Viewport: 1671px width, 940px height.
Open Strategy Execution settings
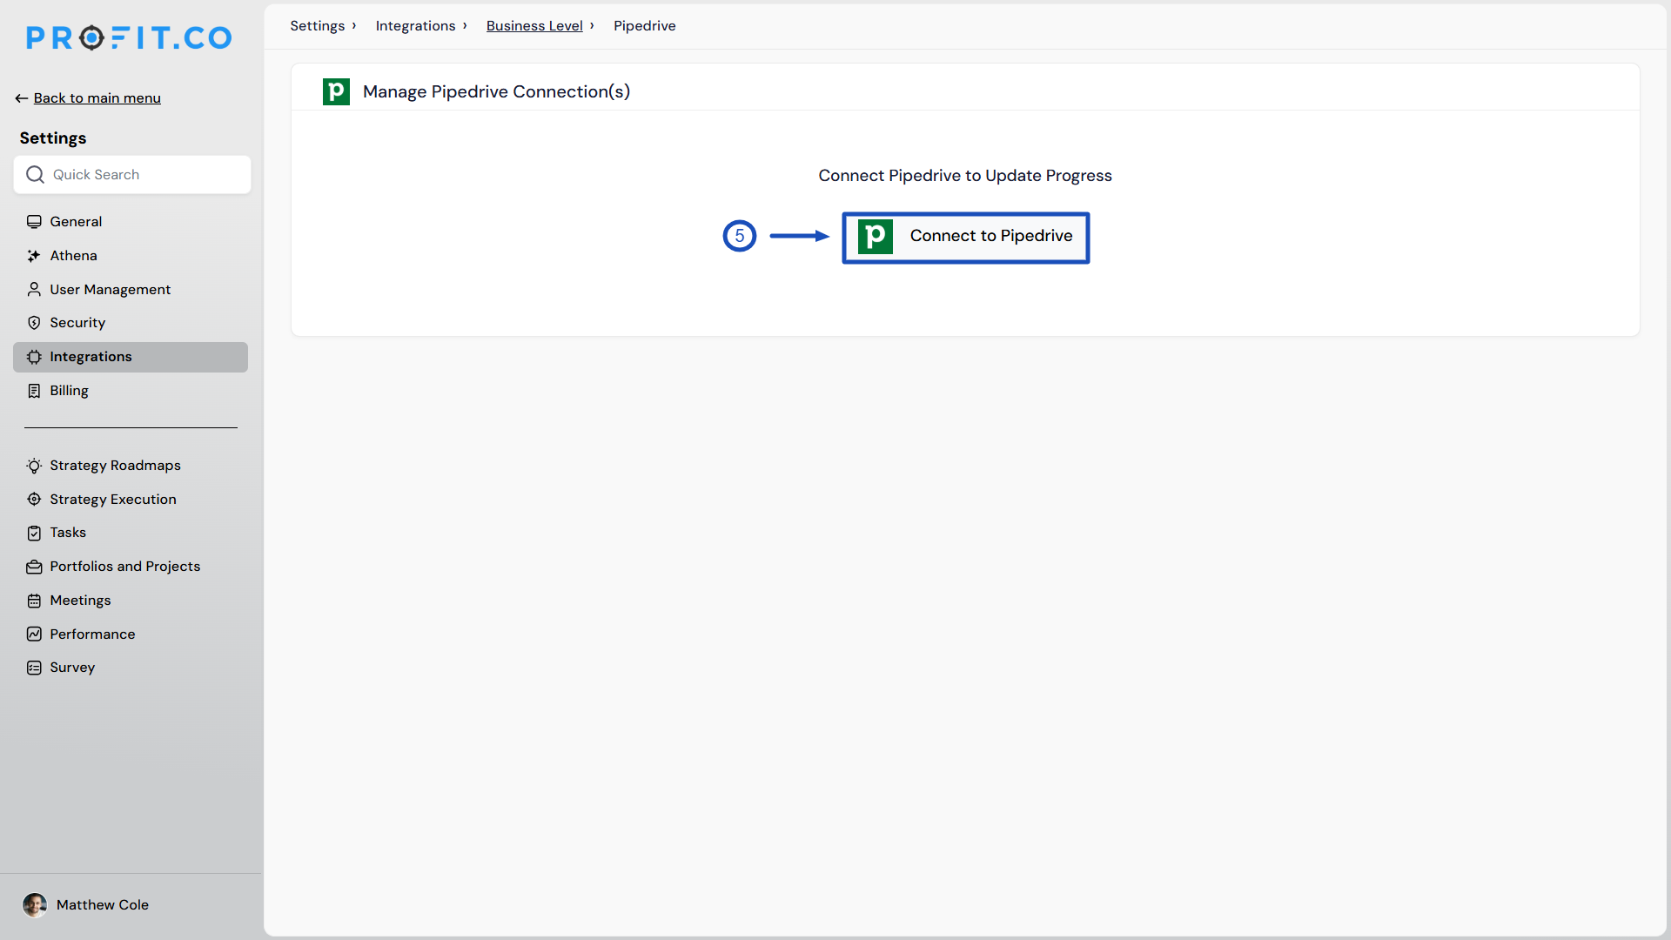131,500
